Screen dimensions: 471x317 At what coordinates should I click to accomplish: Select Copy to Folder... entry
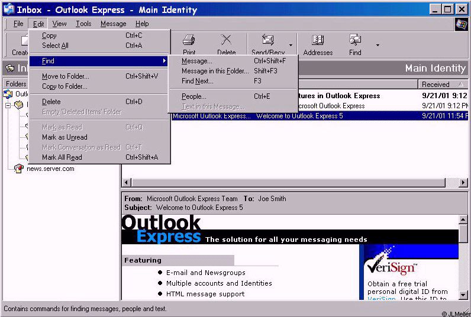tap(100, 86)
